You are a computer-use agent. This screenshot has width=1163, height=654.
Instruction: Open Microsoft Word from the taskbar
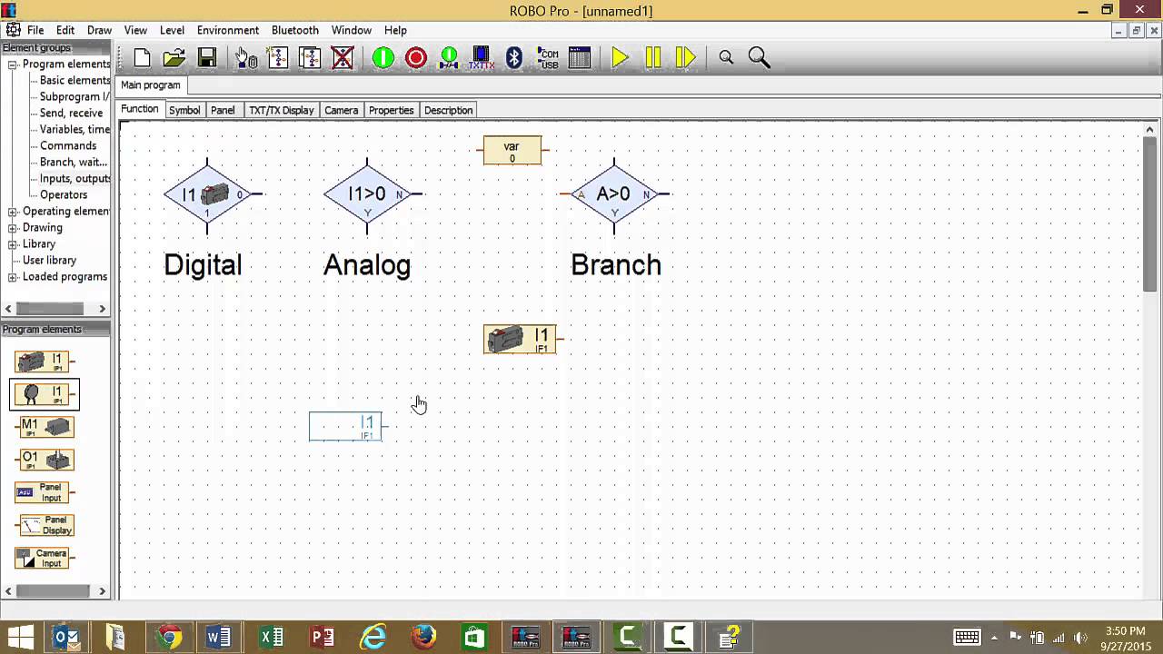tap(219, 638)
